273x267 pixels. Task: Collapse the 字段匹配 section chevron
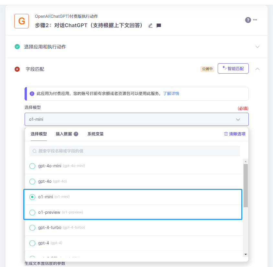pyautogui.click(x=257, y=69)
